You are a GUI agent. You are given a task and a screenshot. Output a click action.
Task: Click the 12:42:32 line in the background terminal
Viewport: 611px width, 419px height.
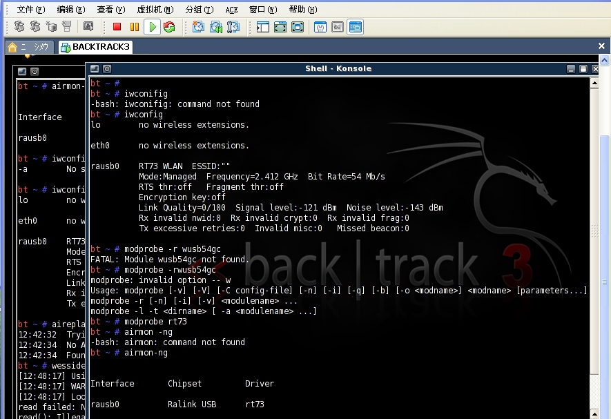(52, 335)
